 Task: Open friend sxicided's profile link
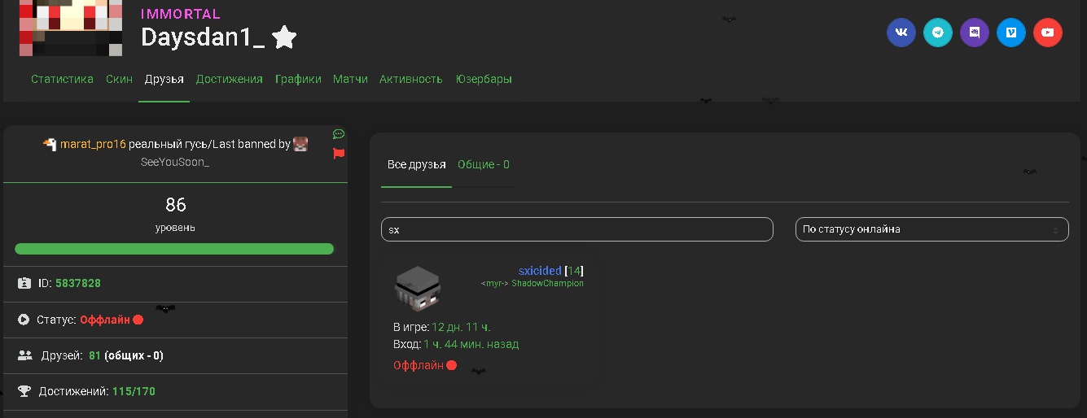[539, 271]
